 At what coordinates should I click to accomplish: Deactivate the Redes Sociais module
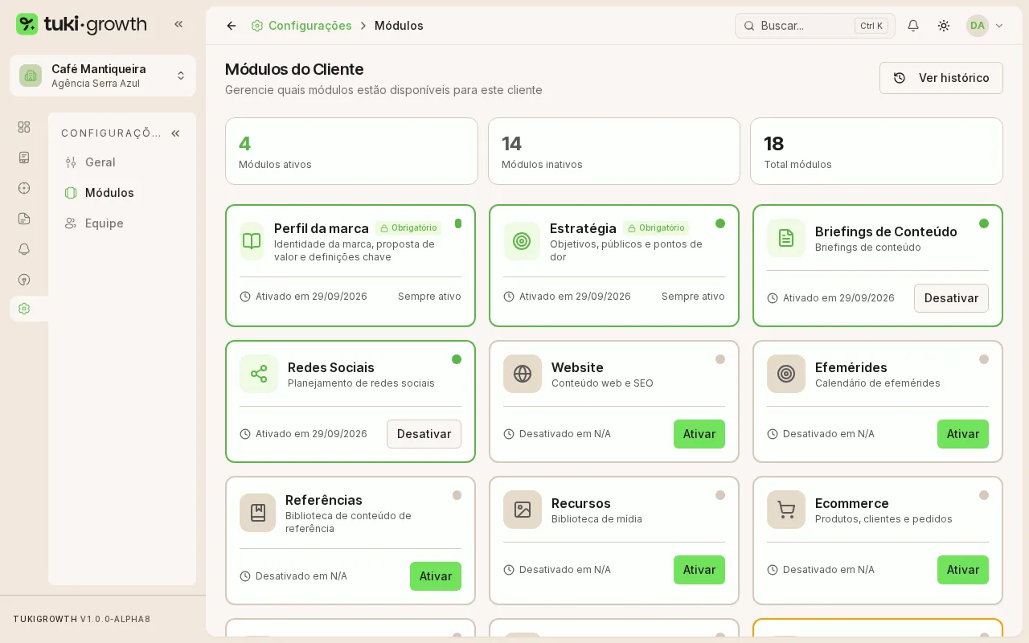click(x=424, y=434)
